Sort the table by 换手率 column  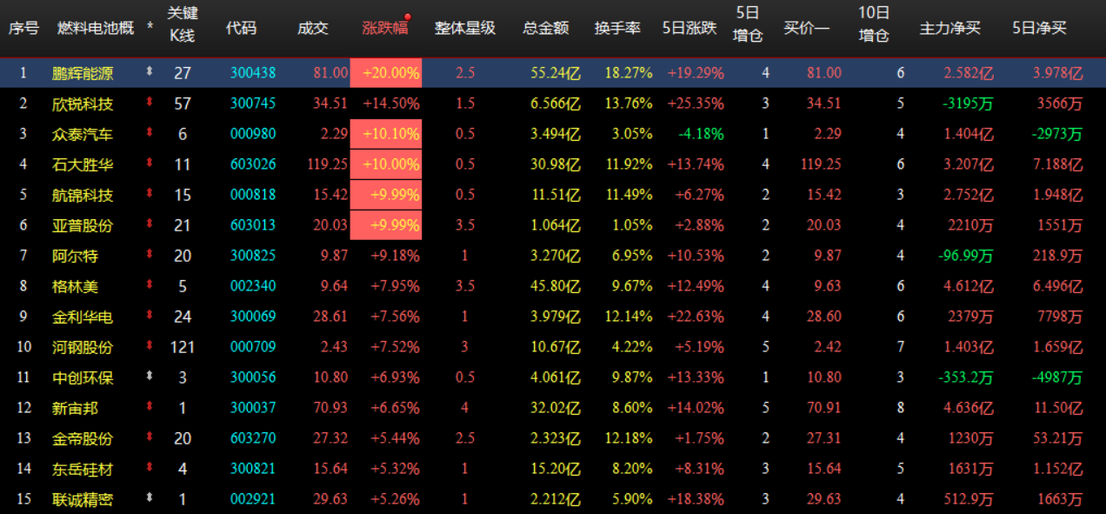tap(618, 26)
